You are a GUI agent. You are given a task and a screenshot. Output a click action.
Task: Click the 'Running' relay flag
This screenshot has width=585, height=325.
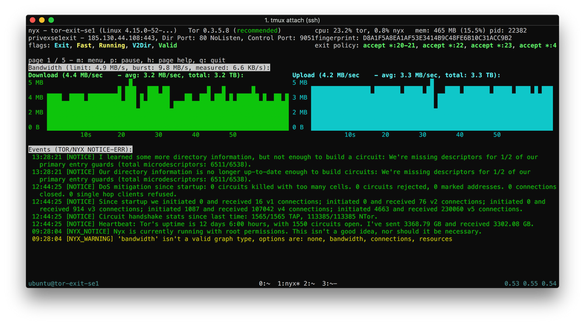(x=112, y=45)
